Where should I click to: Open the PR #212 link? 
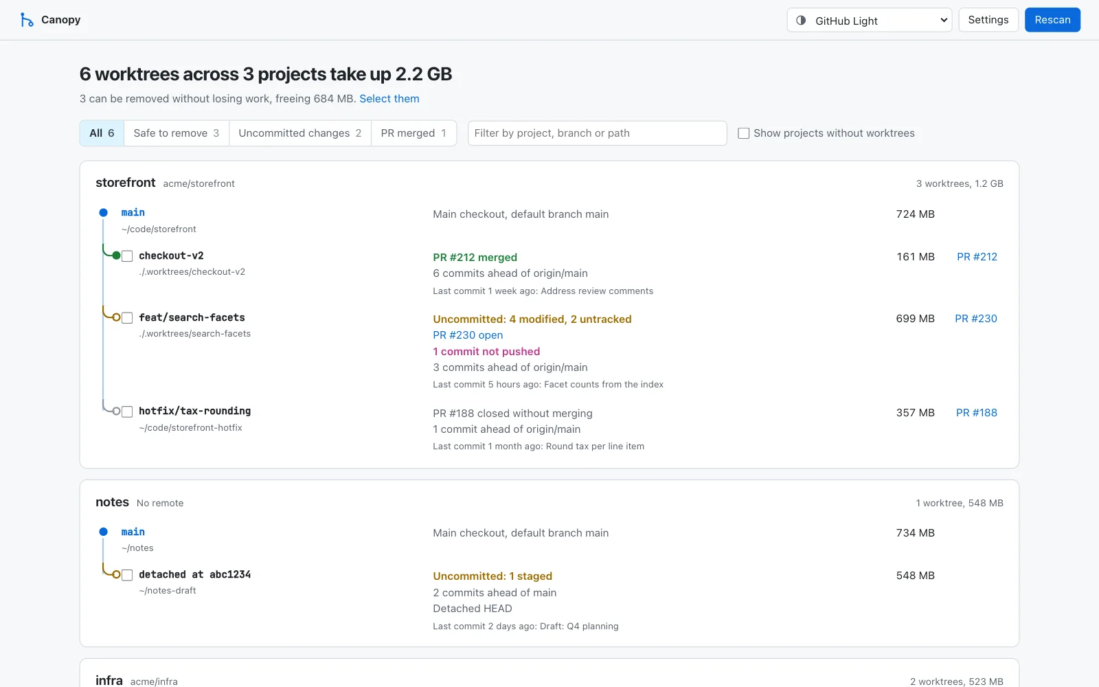click(x=977, y=257)
